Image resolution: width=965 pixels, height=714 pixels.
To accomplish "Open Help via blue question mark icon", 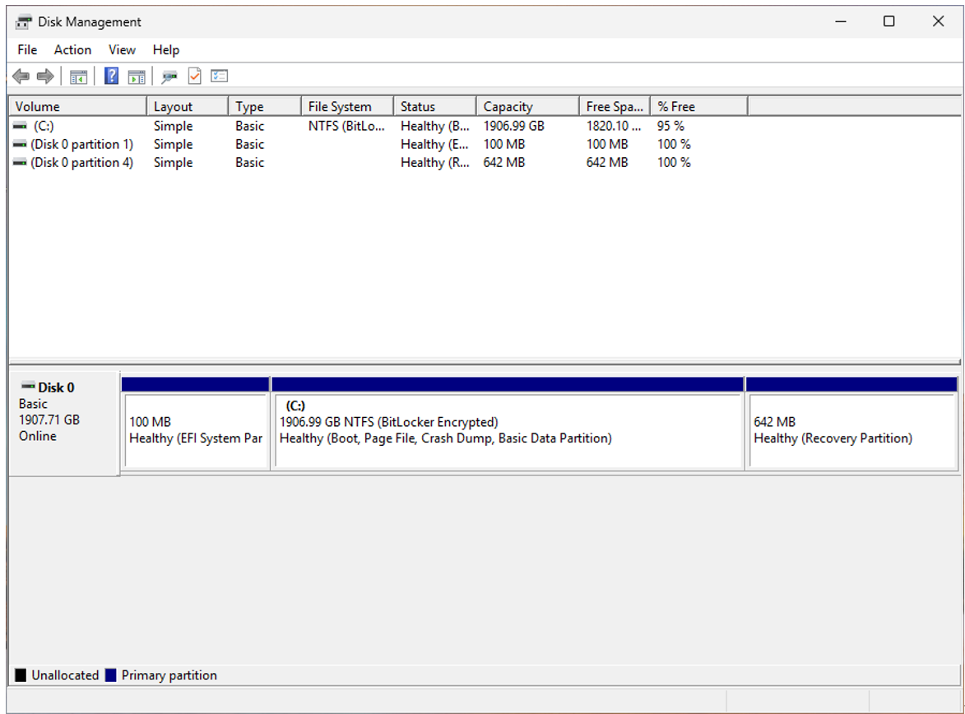I will 111,76.
